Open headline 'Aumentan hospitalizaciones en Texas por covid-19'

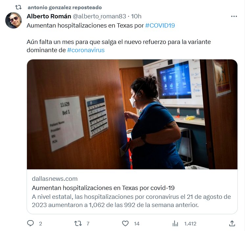pyautogui.click(x=103, y=188)
